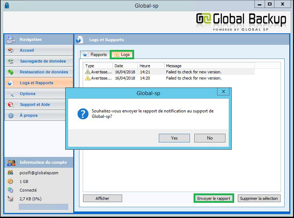Sort logs by the Date column header
Screen dimensions: 294x218
pos(125,66)
